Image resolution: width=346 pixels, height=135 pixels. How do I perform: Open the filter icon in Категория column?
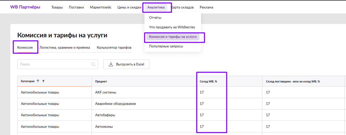click(43, 81)
